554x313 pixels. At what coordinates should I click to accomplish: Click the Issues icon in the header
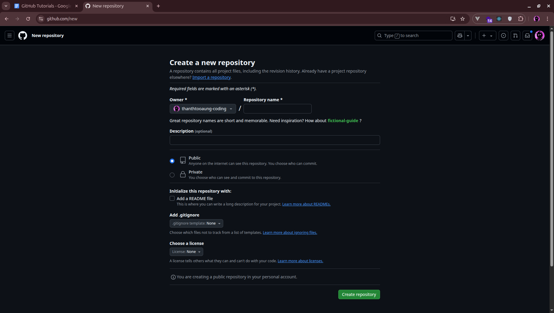coord(504,36)
